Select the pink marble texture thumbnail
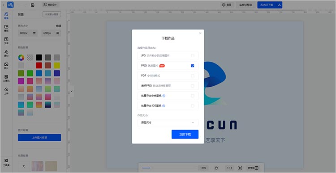This screenshot has height=173, width=336. pos(38,166)
